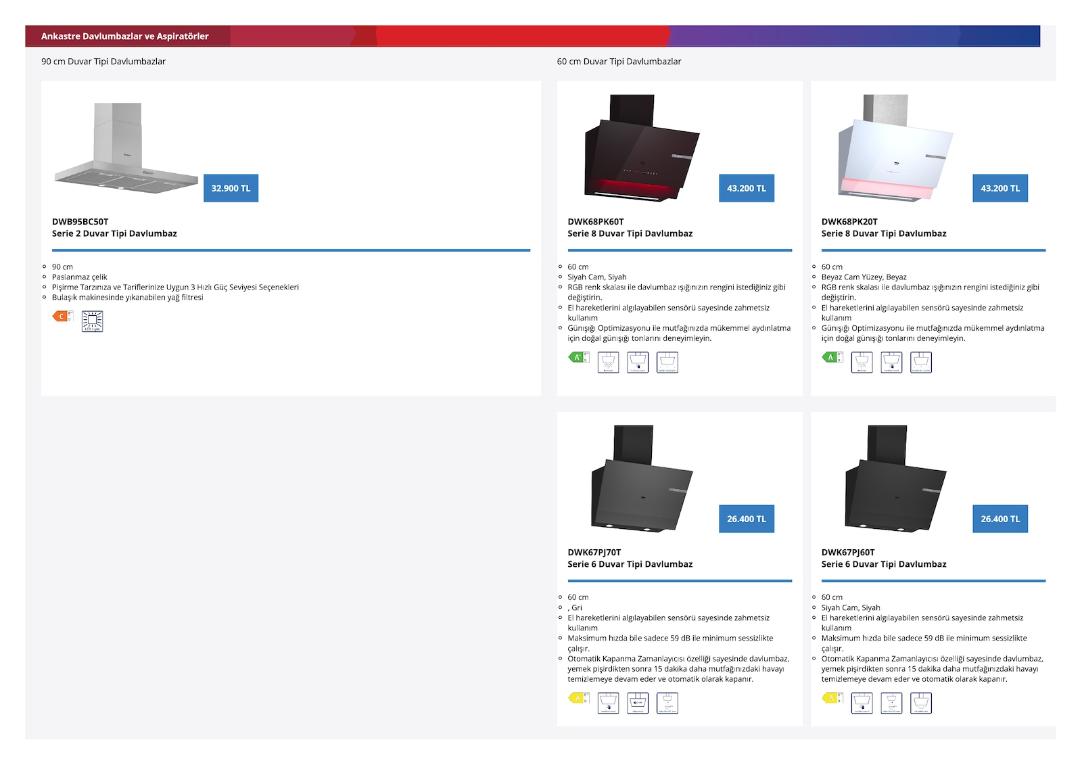The width and height of the screenshot is (1082, 765).
Task: Click the adjustable light icon under DWK67PJ60T
Action: coord(921,703)
